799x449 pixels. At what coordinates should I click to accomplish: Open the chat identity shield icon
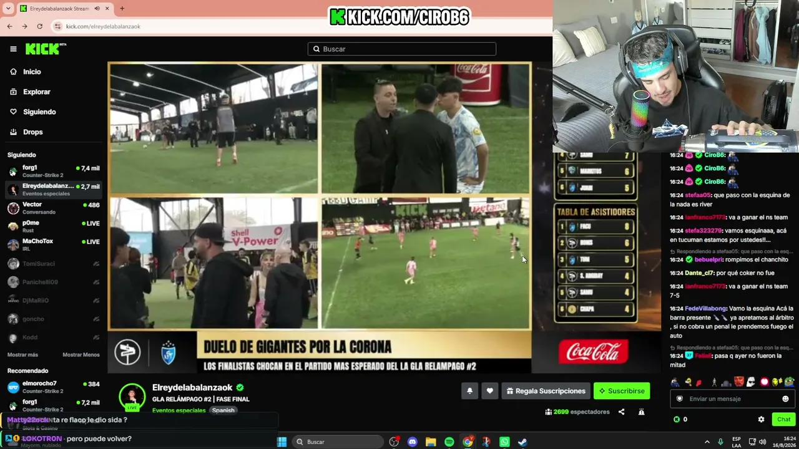click(x=680, y=398)
